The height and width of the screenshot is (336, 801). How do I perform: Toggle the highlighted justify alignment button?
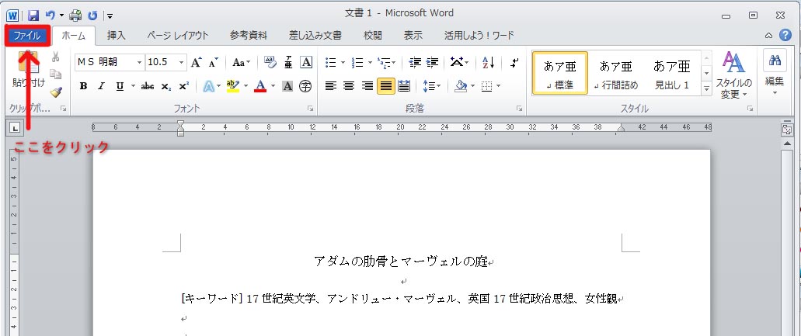pos(386,86)
